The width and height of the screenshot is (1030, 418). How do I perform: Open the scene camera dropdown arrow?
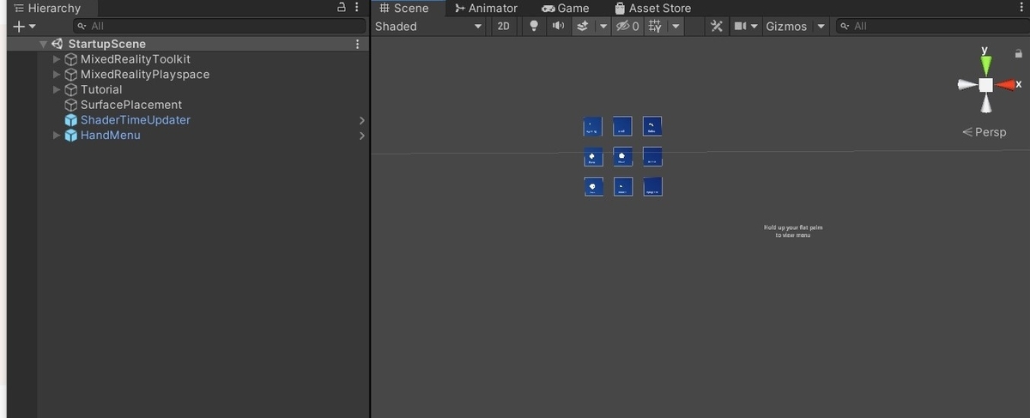click(x=755, y=27)
